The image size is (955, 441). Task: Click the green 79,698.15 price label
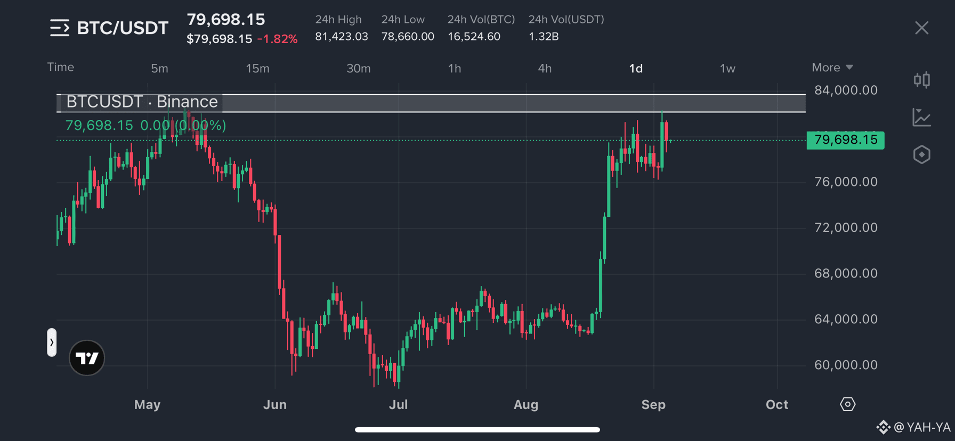click(x=845, y=140)
